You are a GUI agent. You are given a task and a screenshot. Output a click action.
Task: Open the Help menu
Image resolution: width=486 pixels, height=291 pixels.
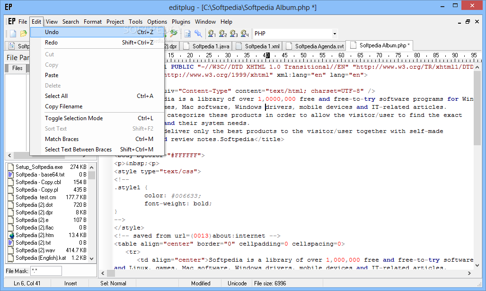click(226, 21)
